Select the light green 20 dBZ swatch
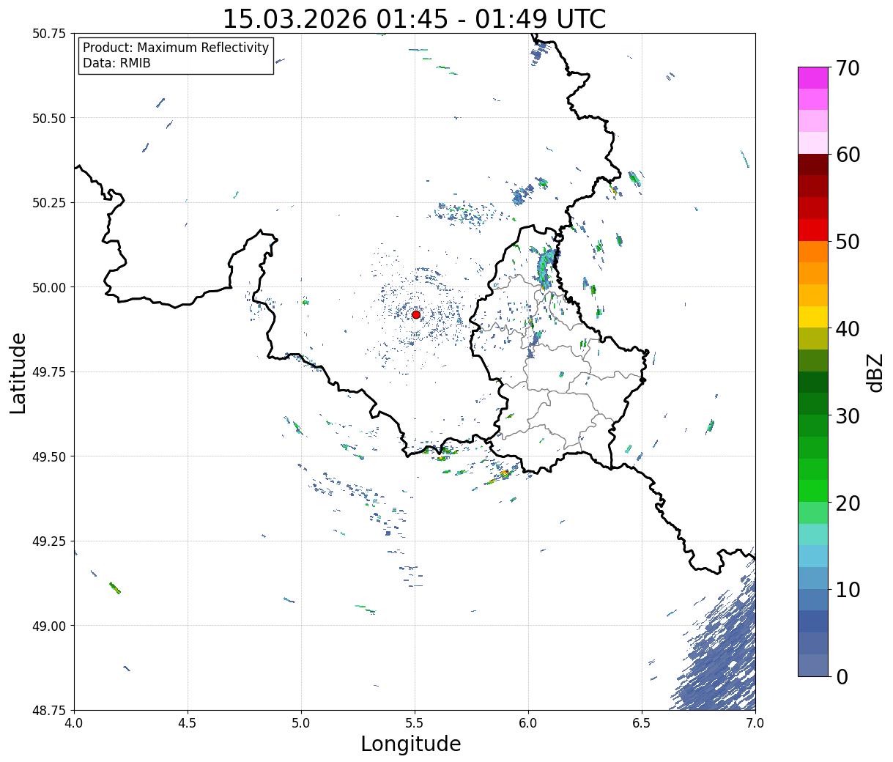 [x=813, y=513]
